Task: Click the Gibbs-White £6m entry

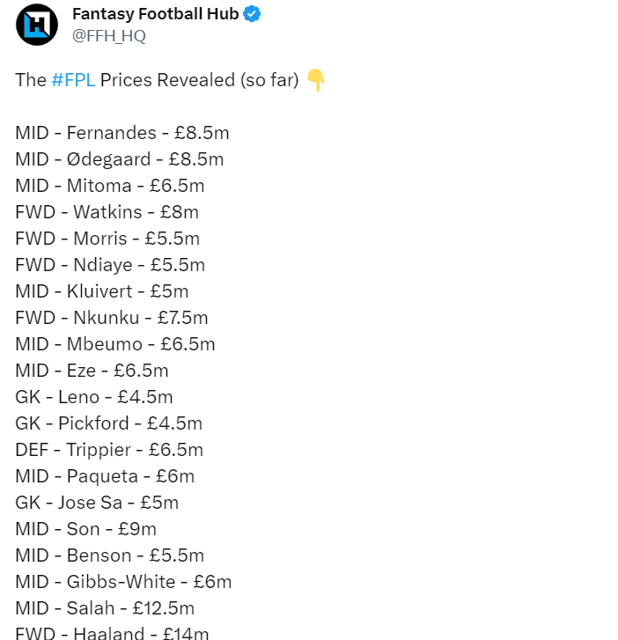Action: tap(123, 582)
